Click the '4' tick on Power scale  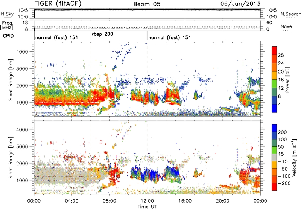[279, 104]
